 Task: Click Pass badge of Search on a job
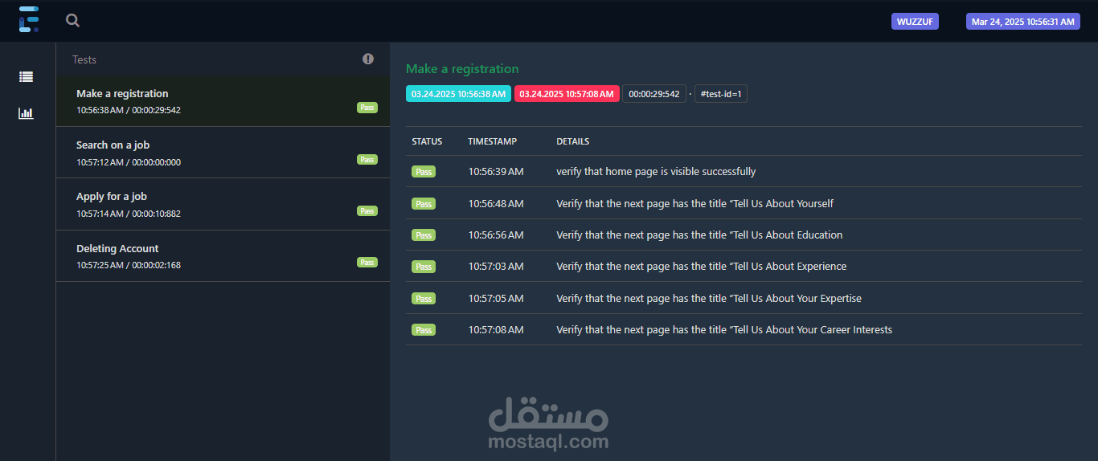tap(367, 160)
